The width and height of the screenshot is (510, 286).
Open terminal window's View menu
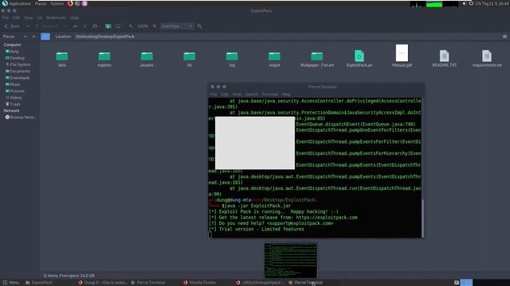pos(237,94)
